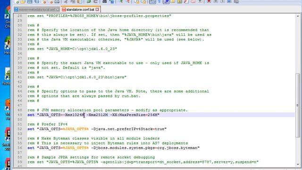The width and height of the screenshot is (302, 170).
Task: Close the standalone.conf.bat tab
Action: pos(97,9)
